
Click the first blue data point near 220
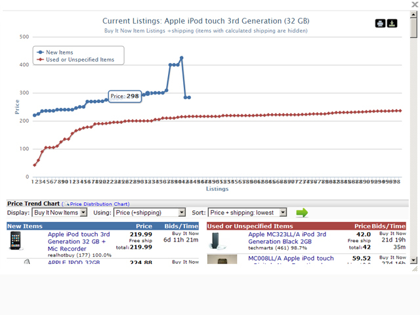[35, 115]
